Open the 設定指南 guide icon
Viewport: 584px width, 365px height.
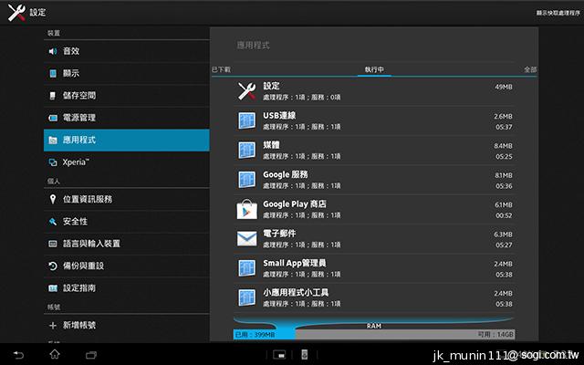[x=53, y=288]
